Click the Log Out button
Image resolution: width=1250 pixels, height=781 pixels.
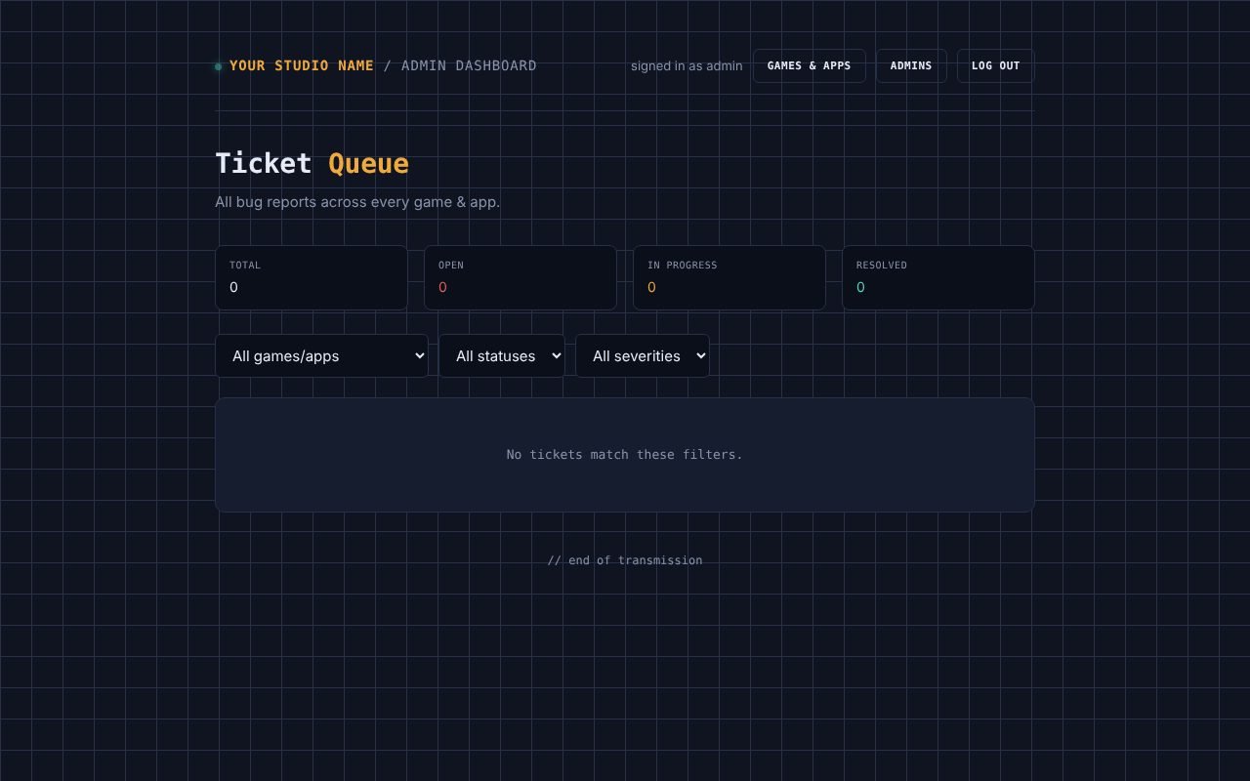(x=995, y=65)
